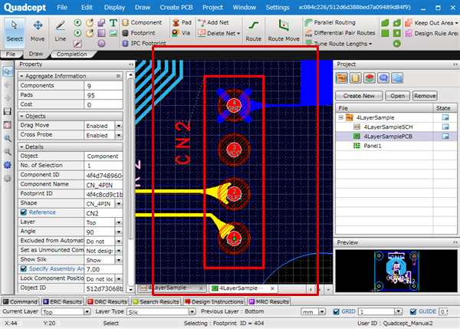The height and width of the screenshot is (329, 460).
Task: Select the purple square shape tool
Action: click(101, 33)
